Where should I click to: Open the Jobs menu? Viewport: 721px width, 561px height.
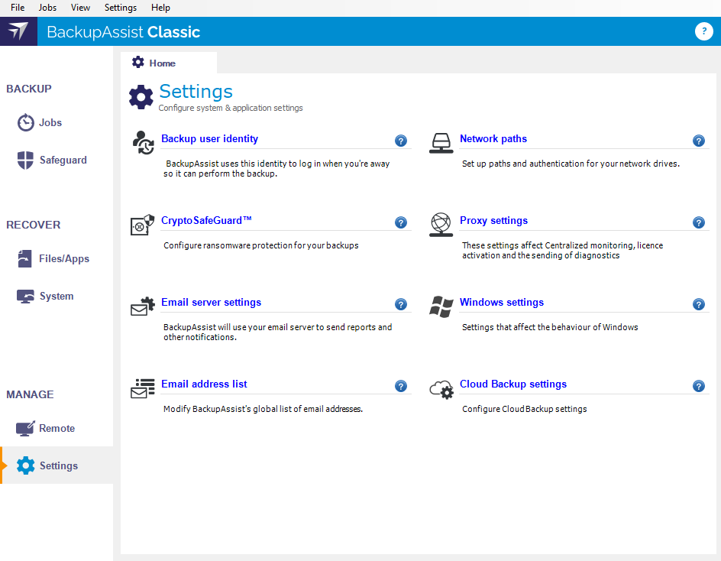(x=47, y=8)
